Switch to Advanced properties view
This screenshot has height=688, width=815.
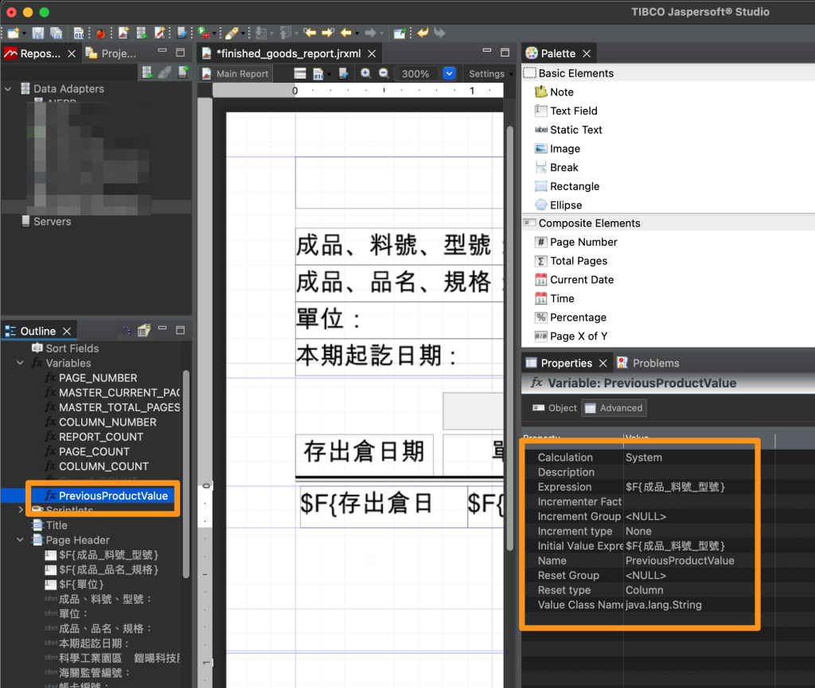pyautogui.click(x=614, y=408)
